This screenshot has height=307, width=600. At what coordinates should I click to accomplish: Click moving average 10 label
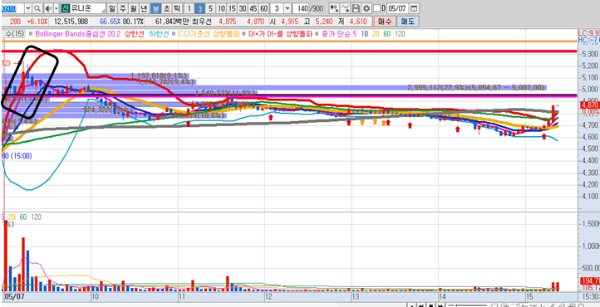coord(365,34)
